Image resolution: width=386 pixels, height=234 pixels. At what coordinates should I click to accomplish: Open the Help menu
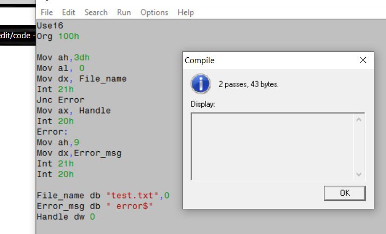[186, 13]
